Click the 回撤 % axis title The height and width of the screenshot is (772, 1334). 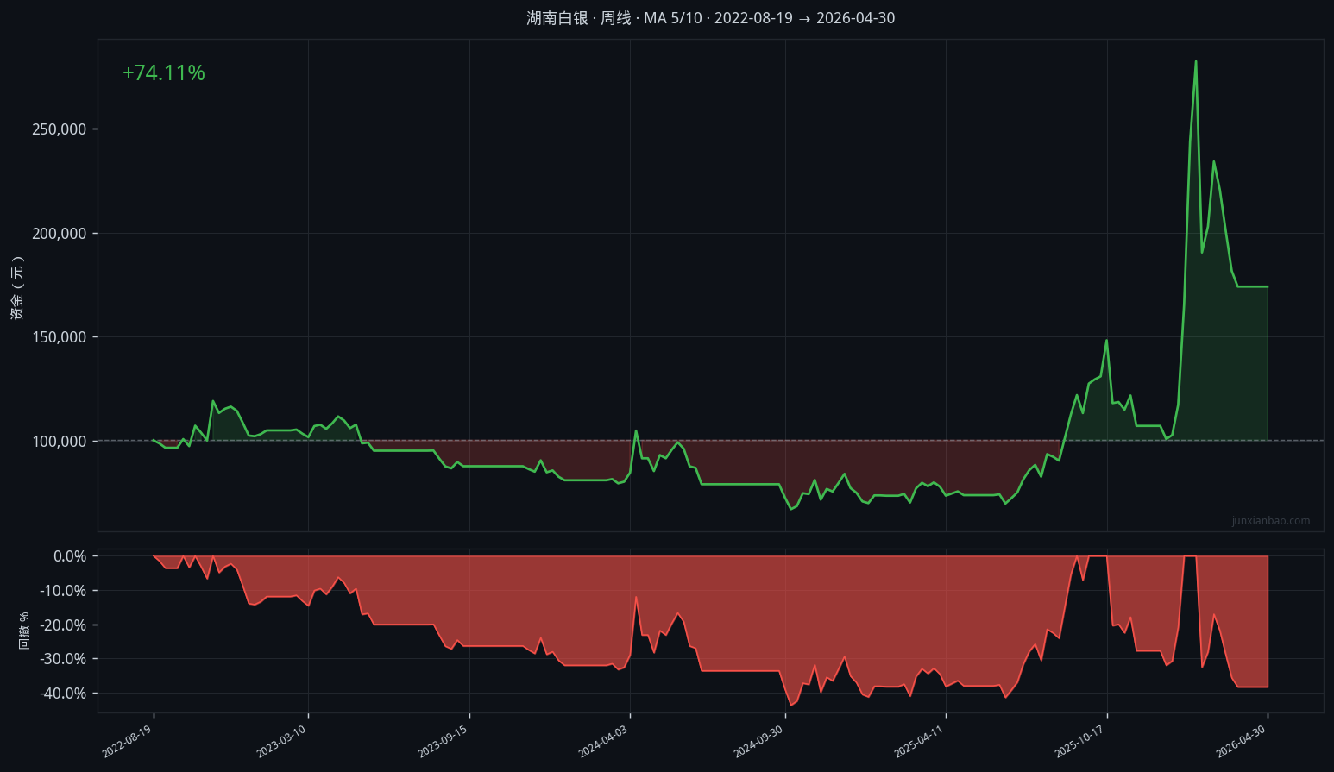[x=24, y=631]
